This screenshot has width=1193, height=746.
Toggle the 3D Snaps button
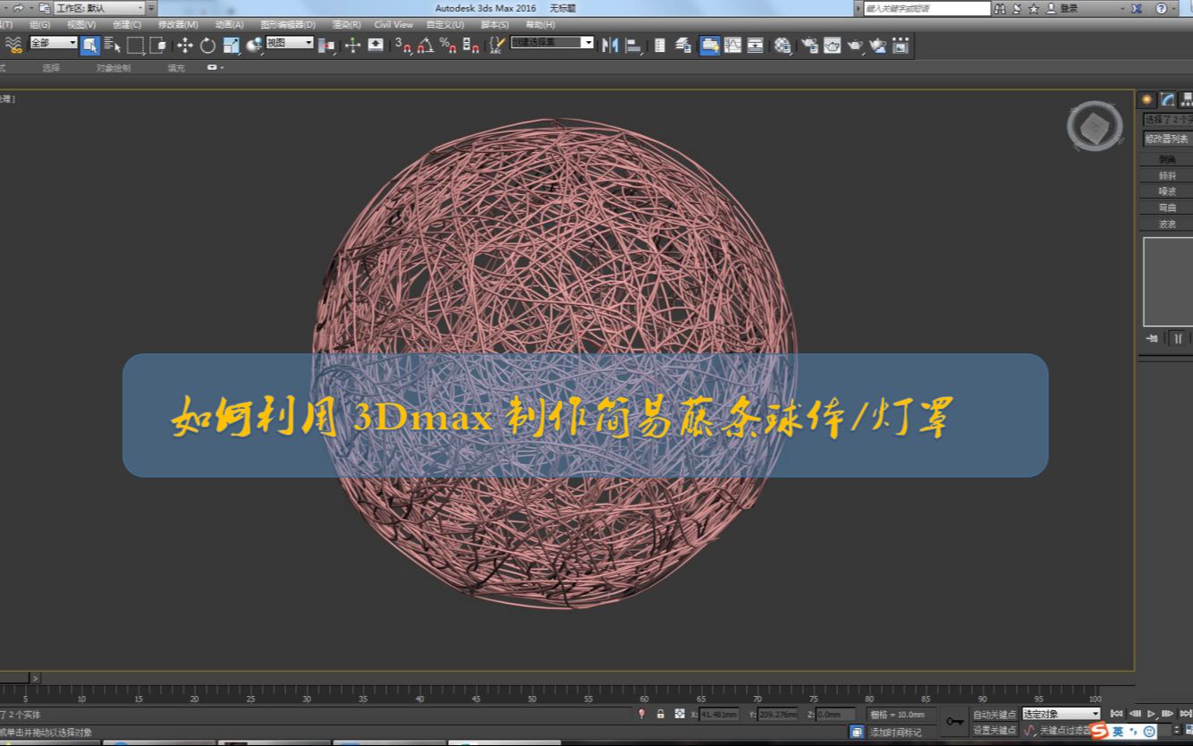pyautogui.click(x=403, y=46)
